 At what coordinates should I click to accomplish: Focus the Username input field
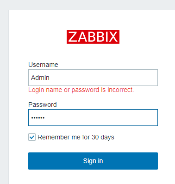[93, 78]
